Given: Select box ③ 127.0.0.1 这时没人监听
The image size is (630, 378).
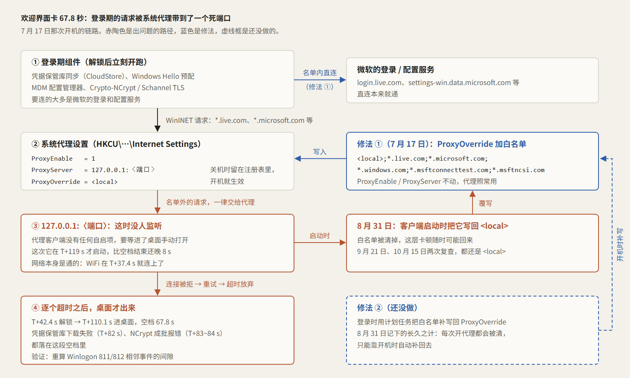Looking at the screenshot, I should point(157,243).
